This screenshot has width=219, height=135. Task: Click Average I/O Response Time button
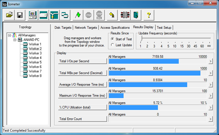(82, 85)
